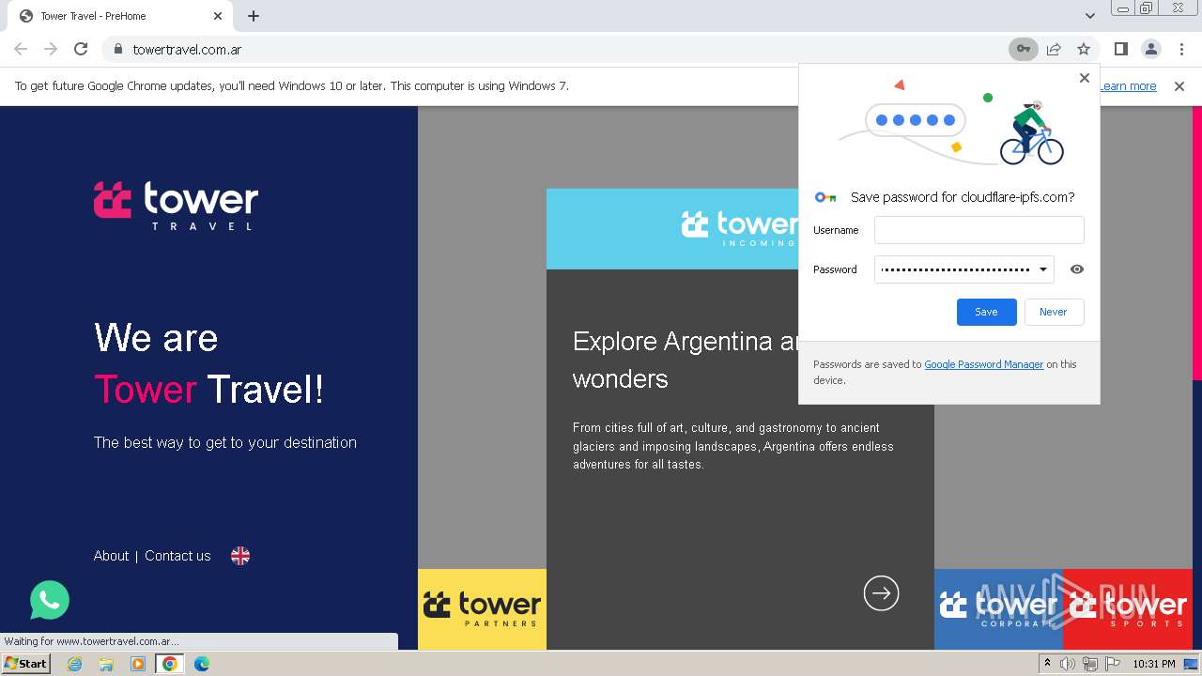Open the volume speaker tray icon
1202x676 pixels.
pos(1068,664)
